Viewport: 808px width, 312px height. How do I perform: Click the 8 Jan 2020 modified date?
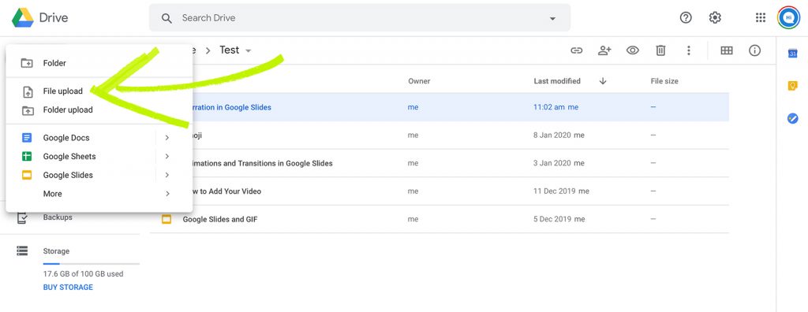(x=552, y=136)
